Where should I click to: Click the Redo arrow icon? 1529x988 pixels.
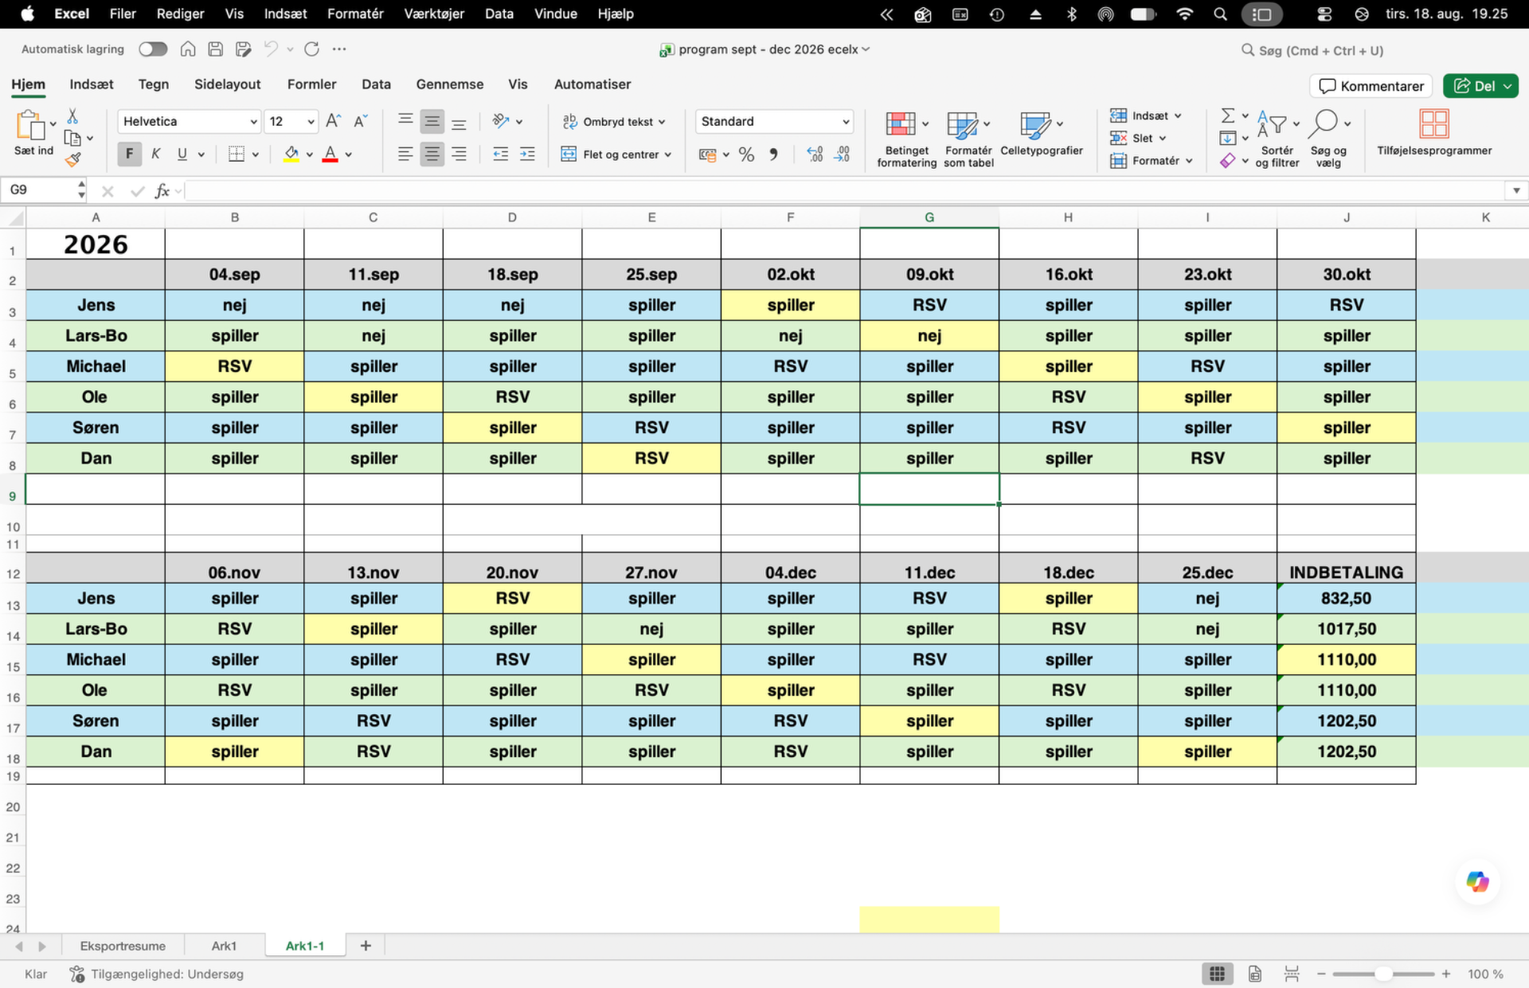point(311,49)
